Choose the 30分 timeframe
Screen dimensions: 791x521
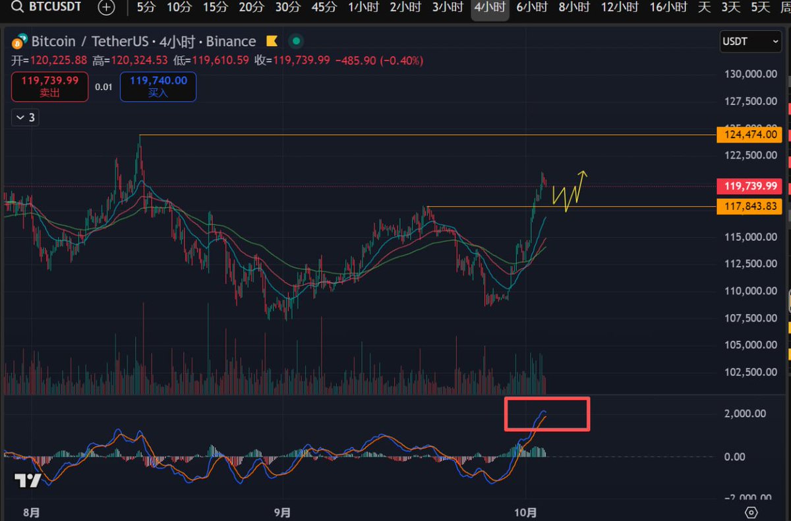(x=287, y=8)
